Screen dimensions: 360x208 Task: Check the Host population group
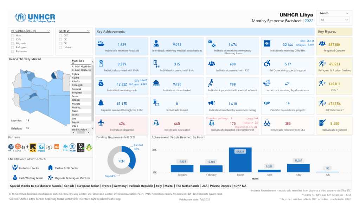(13, 36)
